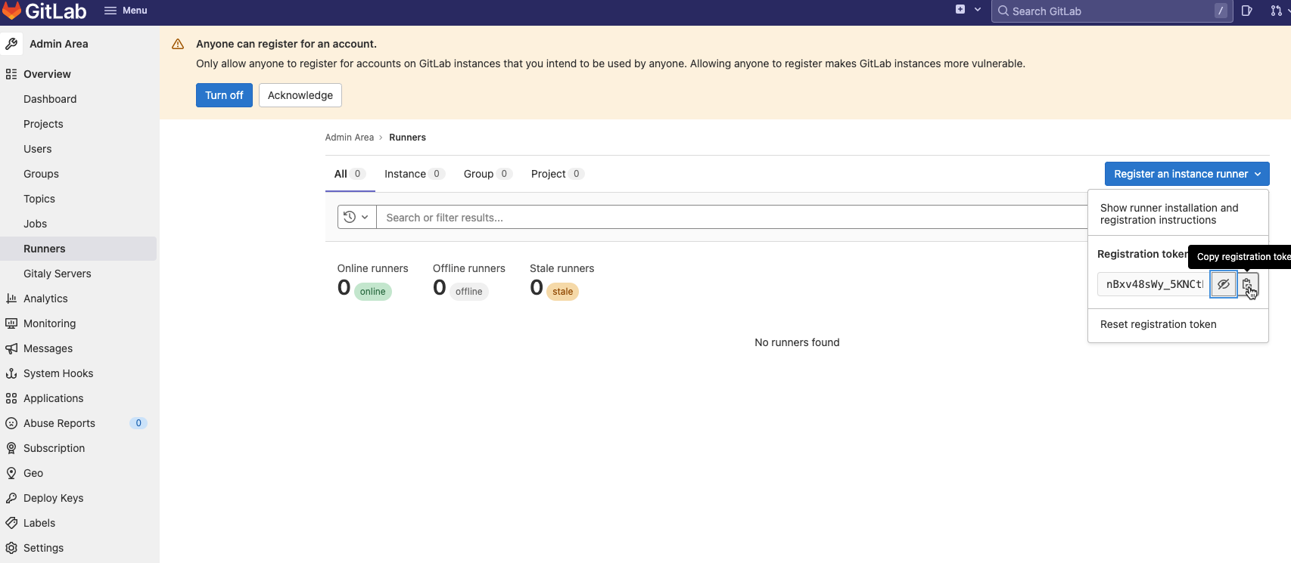Switch to the Project runners tab
The height and width of the screenshot is (563, 1291).
point(557,174)
